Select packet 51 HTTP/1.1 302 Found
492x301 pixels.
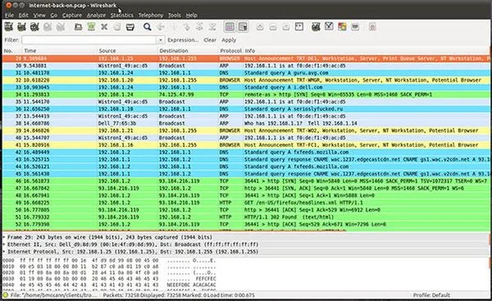point(246,217)
